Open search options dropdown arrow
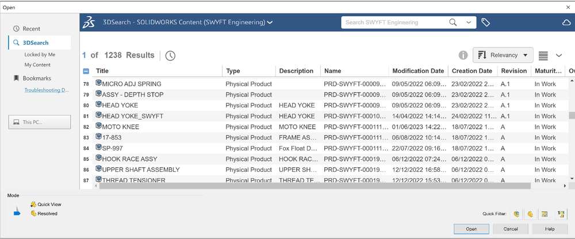The height and width of the screenshot is (239, 575). coord(469,22)
